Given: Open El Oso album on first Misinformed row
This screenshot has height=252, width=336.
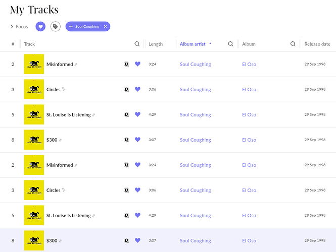Looking at the screenshot, I should (249, 65).
